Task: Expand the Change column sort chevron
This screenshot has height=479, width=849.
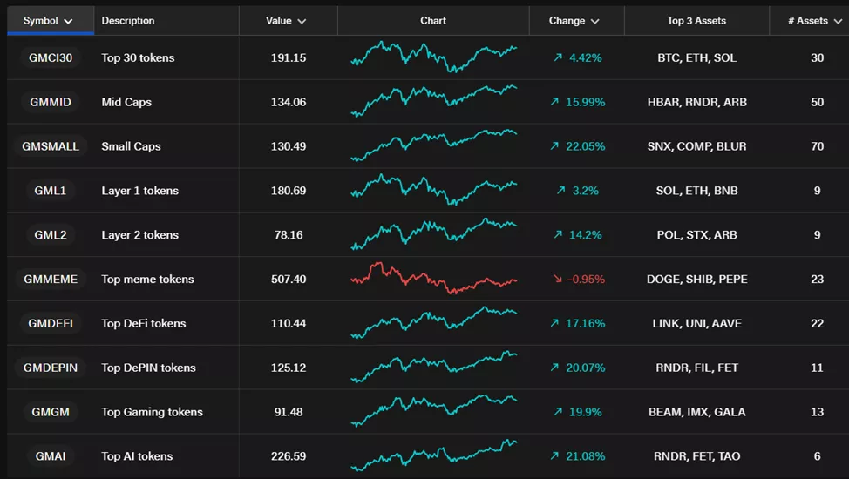Action: (595, 21)
